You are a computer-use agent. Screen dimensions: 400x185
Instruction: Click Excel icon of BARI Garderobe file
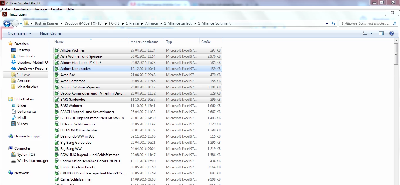[x=57, y=100]
